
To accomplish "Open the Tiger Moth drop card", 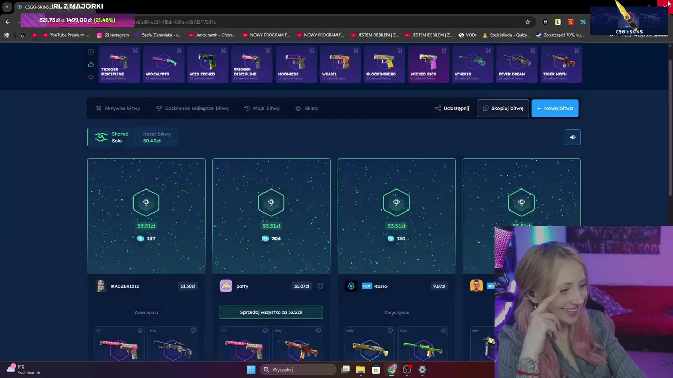I will coord(560,65).
